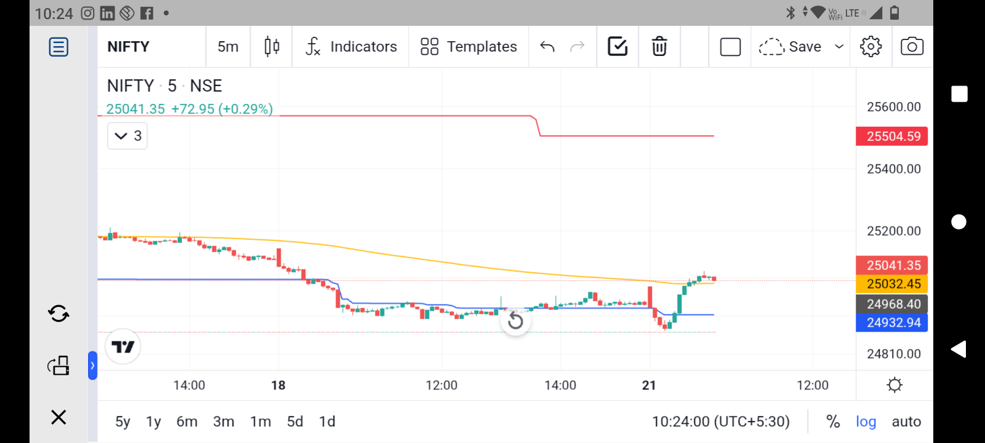The image size is (985, 443).
Task: Open the timezone clock 10:24:00 (UTC+5:30)
Action: [x=721, y=421]
